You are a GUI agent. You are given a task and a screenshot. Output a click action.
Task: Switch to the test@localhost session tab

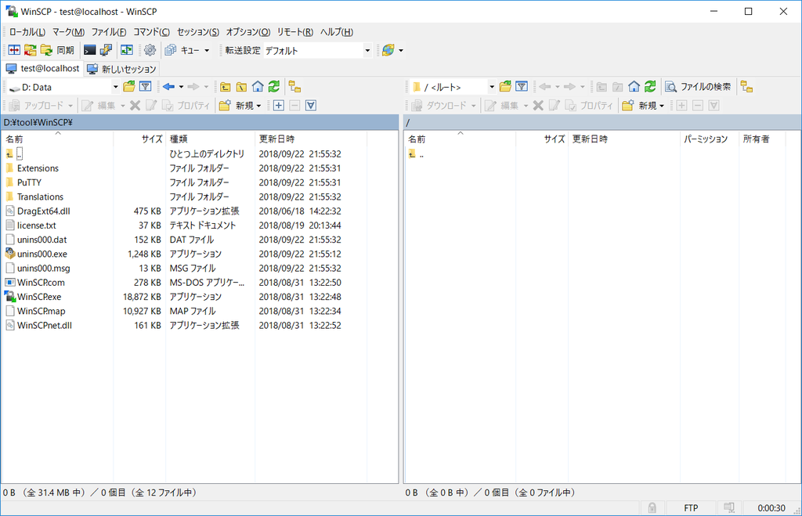pyautogui.click(x=43, y=69)
